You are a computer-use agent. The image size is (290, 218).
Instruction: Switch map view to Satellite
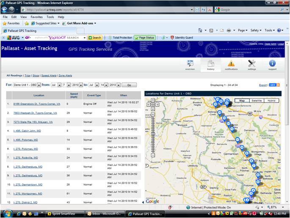pos(257,101)
